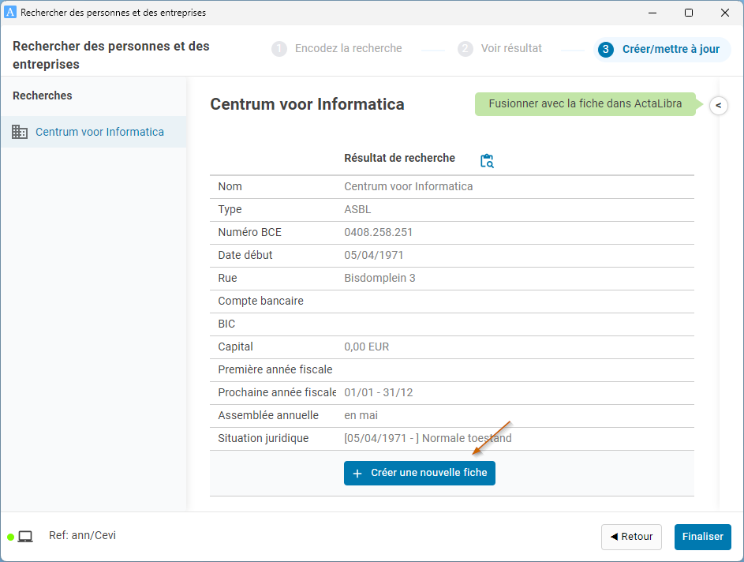Viewport: 744px width, 562px height.
Task: Click the Résultat de recherche column header
Action: coord(399,158)
